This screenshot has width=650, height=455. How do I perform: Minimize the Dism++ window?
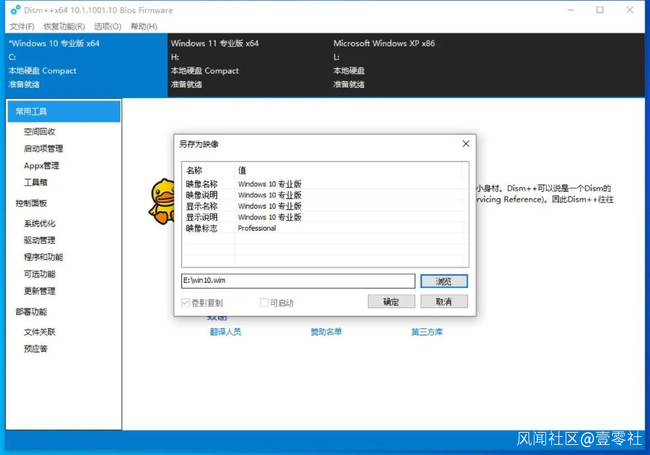coord(571,10)
